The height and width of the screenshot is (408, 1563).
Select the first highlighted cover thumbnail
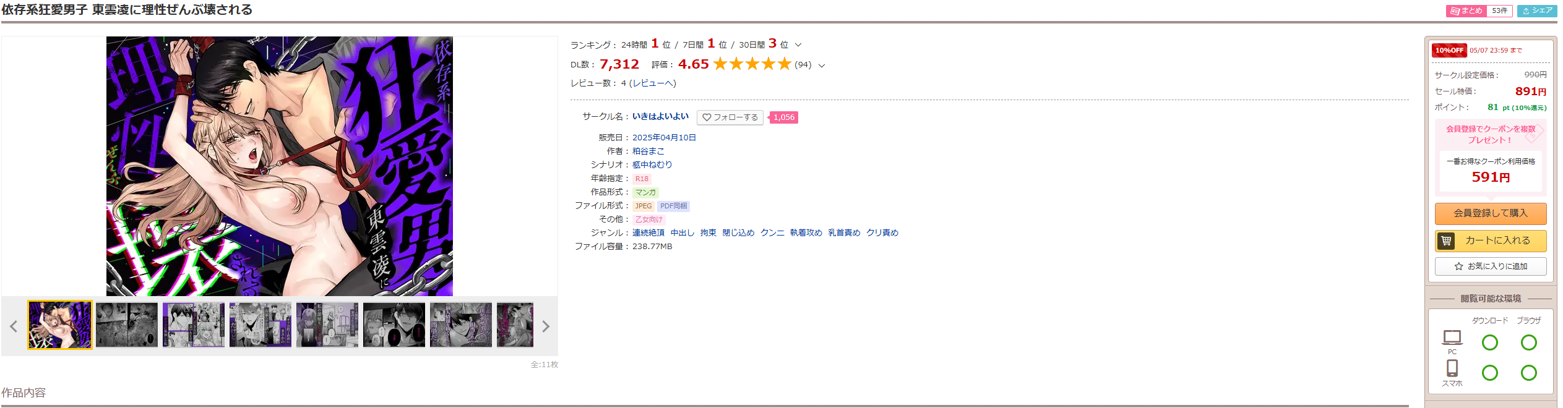(60, 325)
